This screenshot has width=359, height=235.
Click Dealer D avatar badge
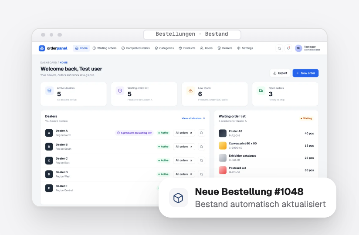(49, 174)
